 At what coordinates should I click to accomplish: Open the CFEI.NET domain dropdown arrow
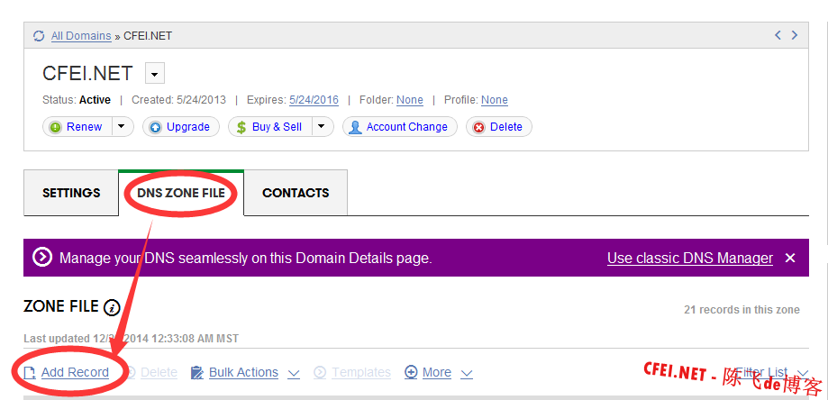pyautogui.click(x=155, y=74)
